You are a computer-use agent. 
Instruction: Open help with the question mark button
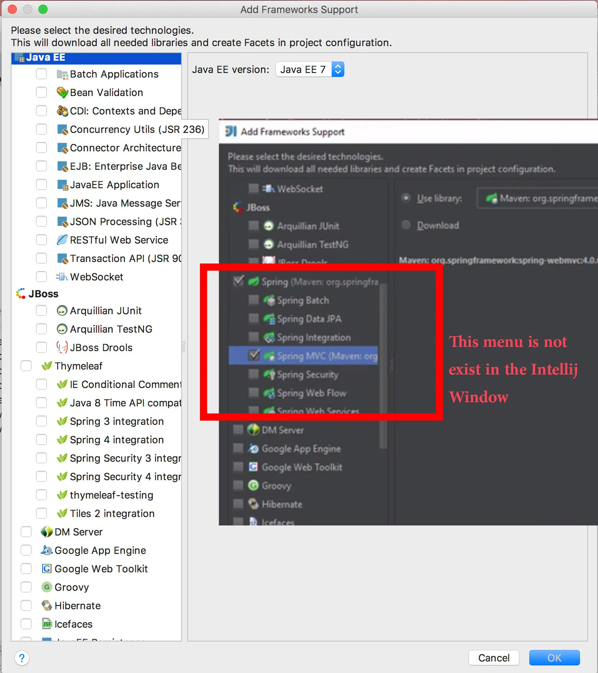pos(22,658)
